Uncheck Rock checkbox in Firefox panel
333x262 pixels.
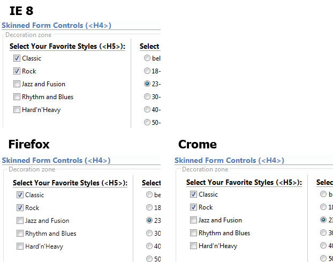click(20, 208)
